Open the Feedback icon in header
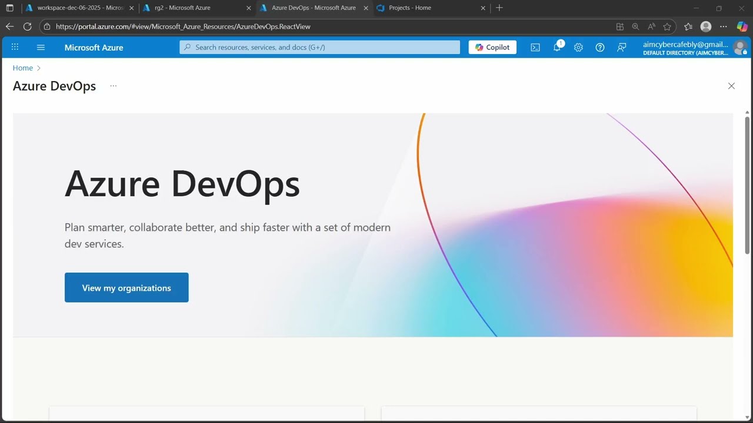The image size is (753, 423). [622, 48]
